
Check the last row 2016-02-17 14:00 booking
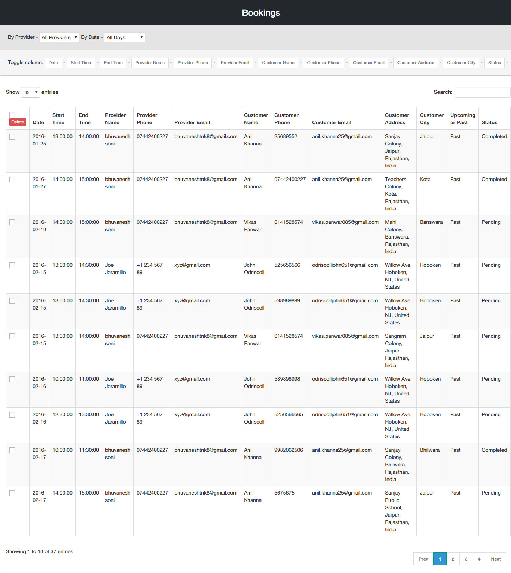coord(12,493)
